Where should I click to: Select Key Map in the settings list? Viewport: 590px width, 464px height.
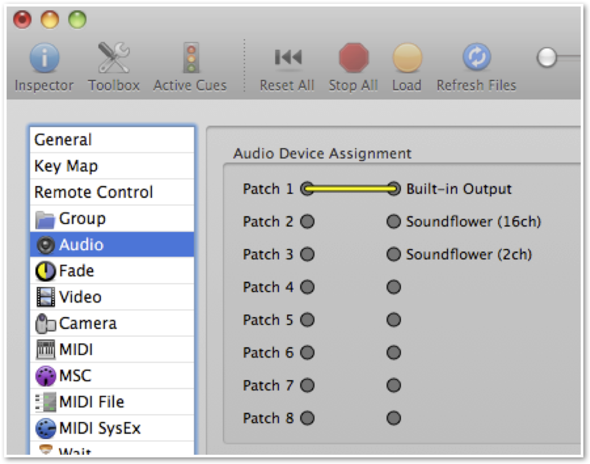[x=112, y=166]
